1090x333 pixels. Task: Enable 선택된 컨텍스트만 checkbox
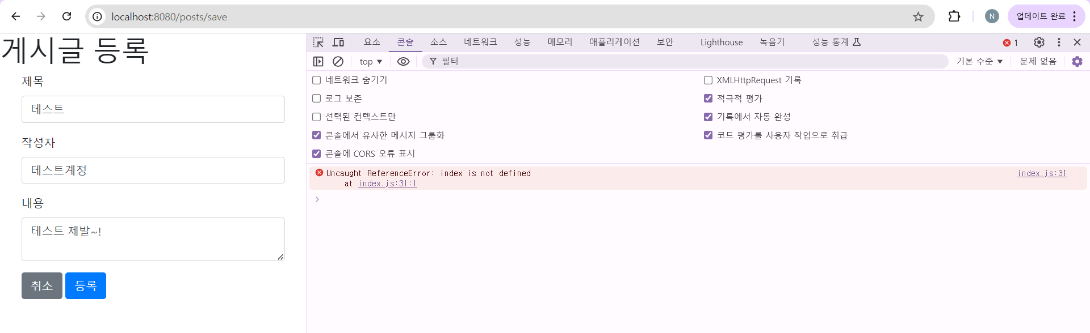click(317, 117)
